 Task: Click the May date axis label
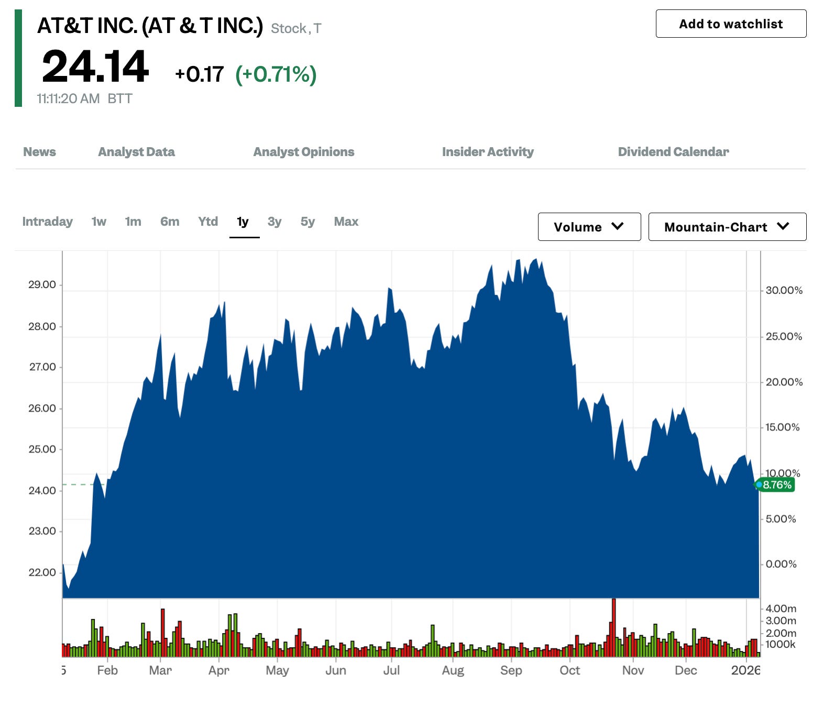tap(277, 670)
